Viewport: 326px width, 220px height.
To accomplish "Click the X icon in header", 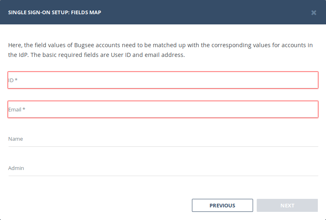I will pyautogui.click(x=314, y=13).
